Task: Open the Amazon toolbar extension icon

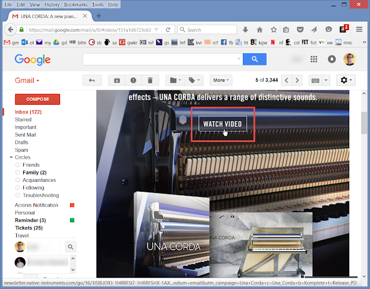Action: coord(343,29)
